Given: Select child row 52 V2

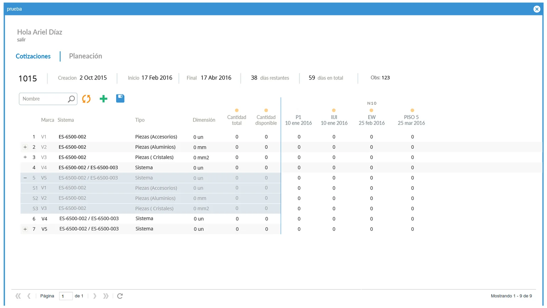Looking at the screenshot, I should pos(150,198).
